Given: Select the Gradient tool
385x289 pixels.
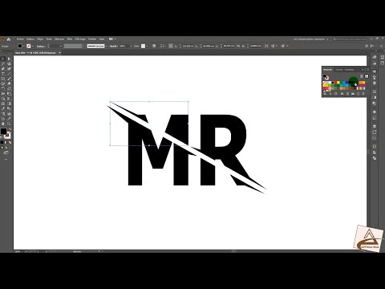Looking at the screenshot, I should coord(9,104).
